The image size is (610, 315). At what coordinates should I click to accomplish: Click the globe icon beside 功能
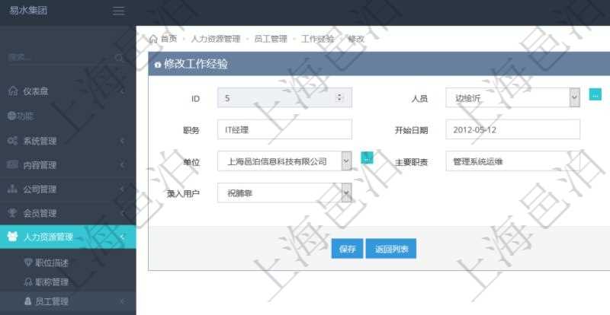pos(11,116)
